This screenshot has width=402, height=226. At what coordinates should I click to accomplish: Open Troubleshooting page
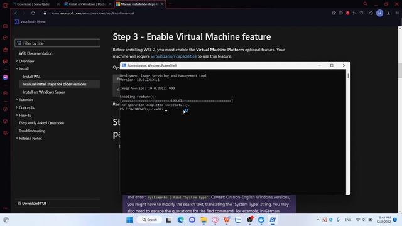click(x=32, y=131)
